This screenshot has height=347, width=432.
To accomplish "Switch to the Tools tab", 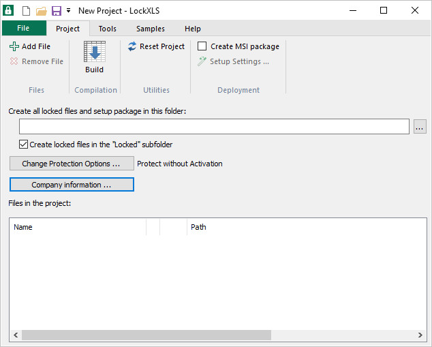I will (x=108, y=29).
